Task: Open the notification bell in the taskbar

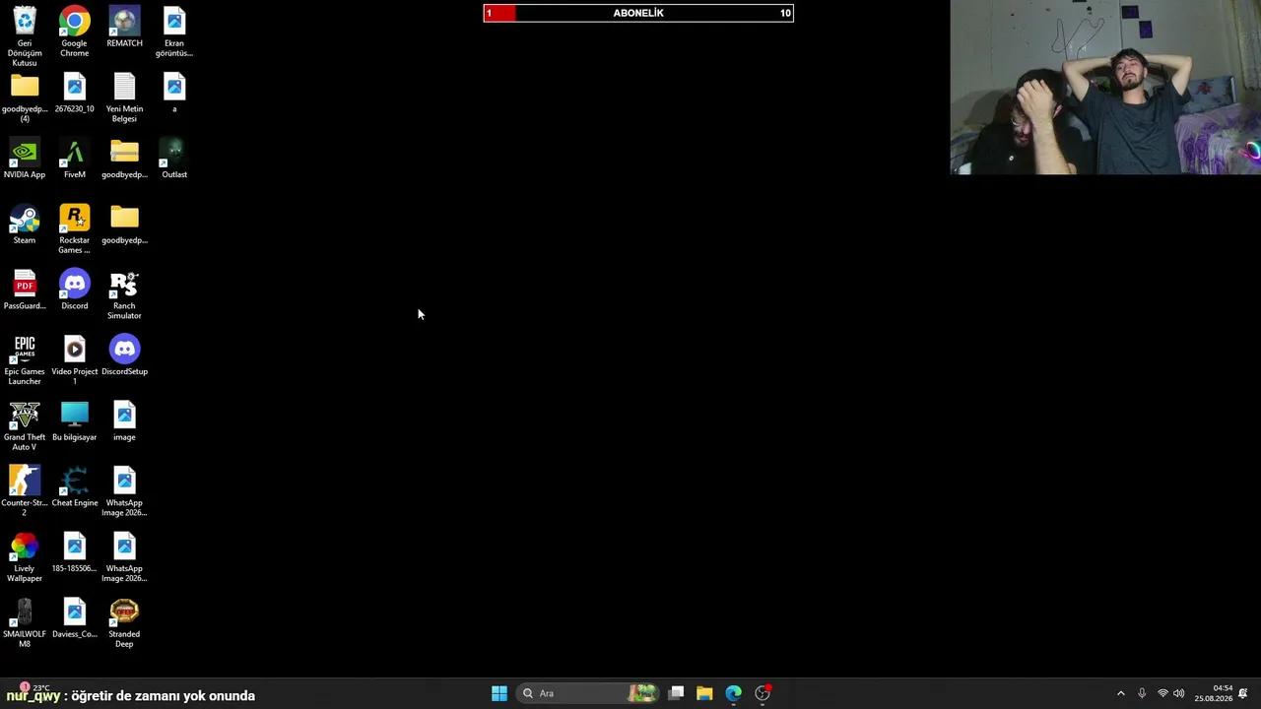Action: [1243, 693]
